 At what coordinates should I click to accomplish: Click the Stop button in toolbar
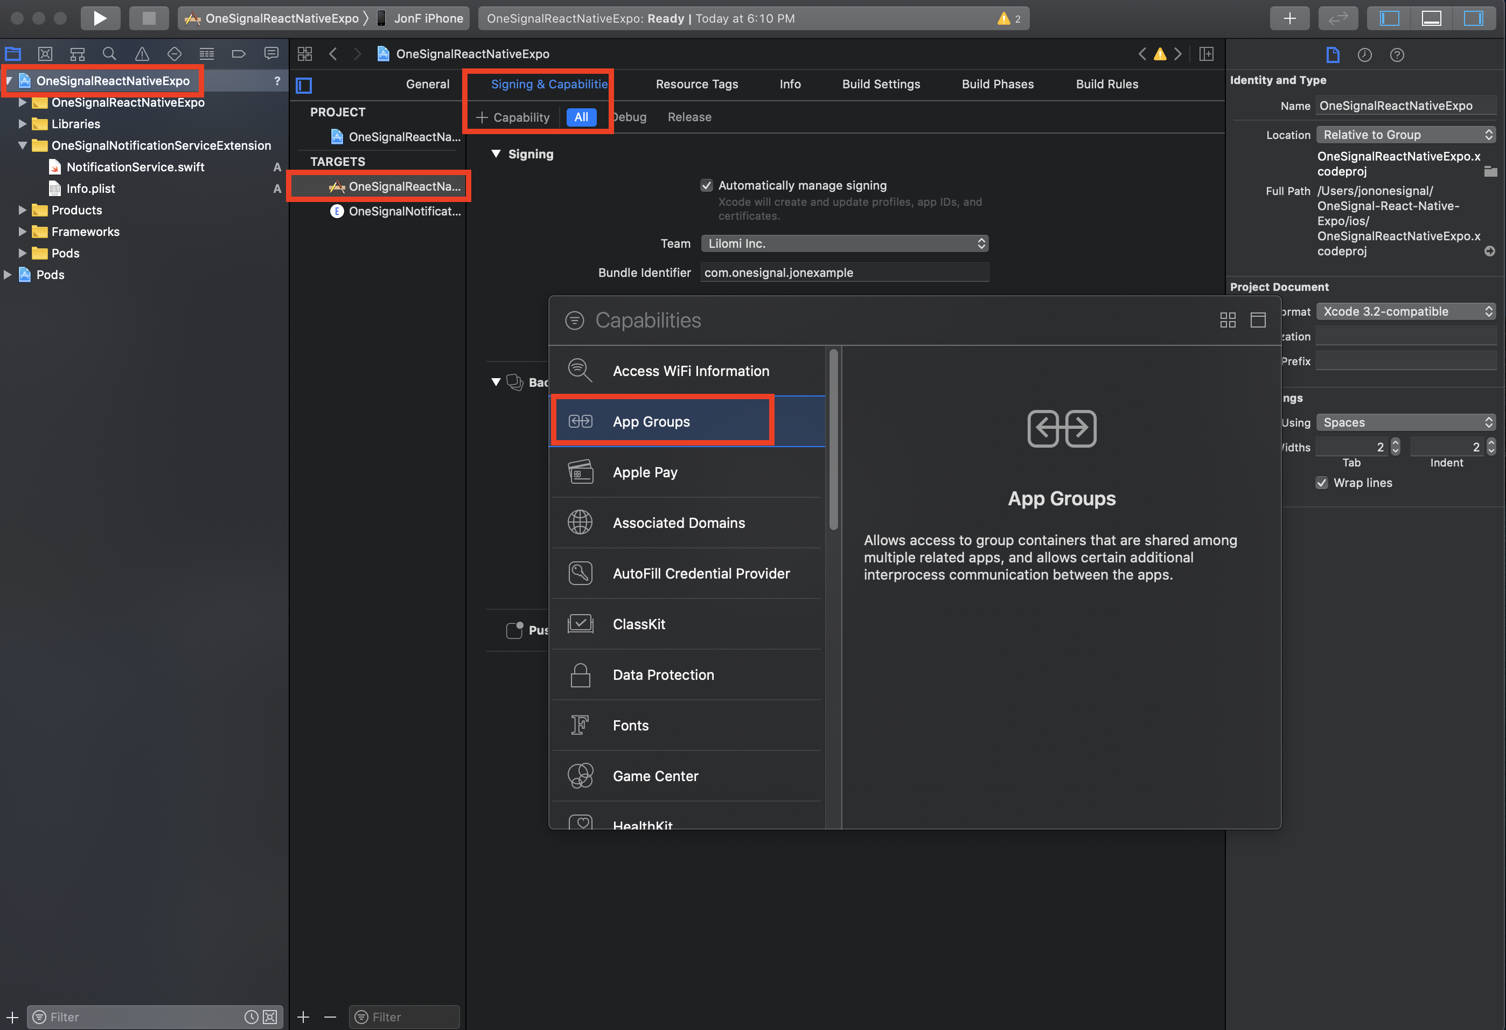click(149, 18)
